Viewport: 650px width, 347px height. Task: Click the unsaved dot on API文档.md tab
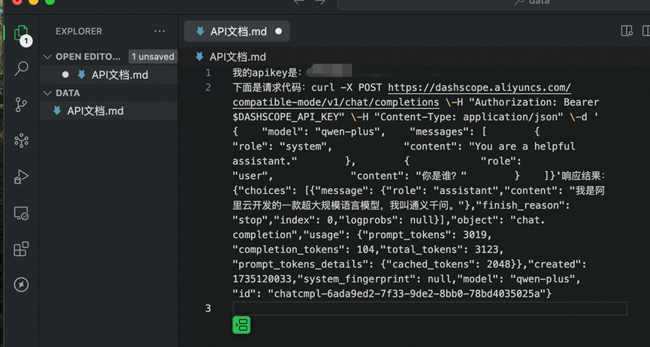pos(278,31)
